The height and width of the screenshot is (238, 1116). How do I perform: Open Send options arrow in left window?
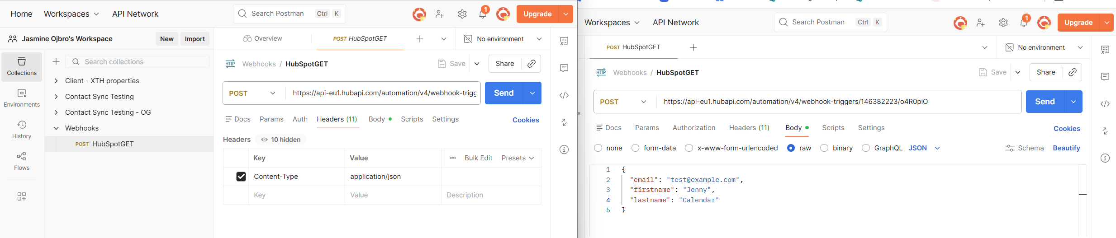point(532,93)
